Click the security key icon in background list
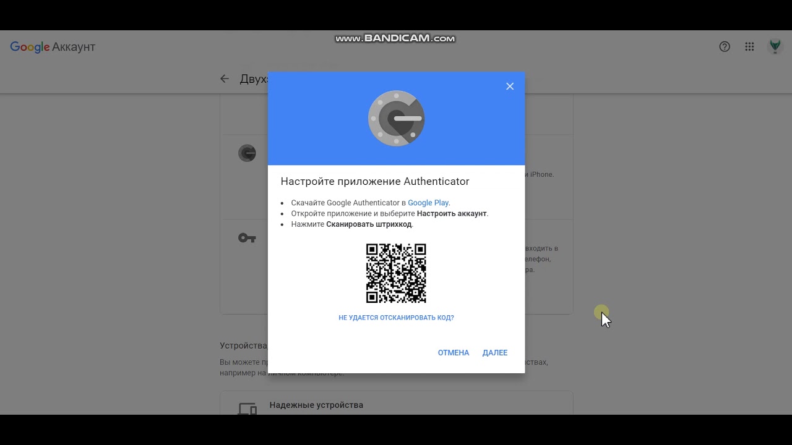This screenshot has width=792, height=445. [x=247, y=238]
